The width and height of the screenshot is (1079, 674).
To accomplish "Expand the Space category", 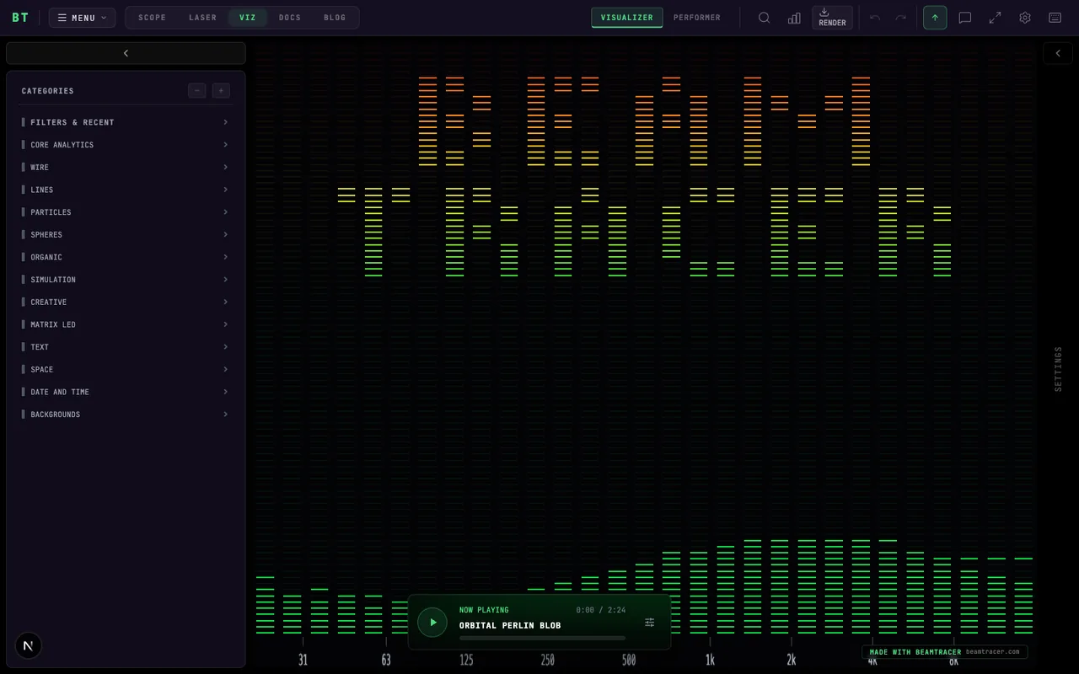I will pos(126,370).
